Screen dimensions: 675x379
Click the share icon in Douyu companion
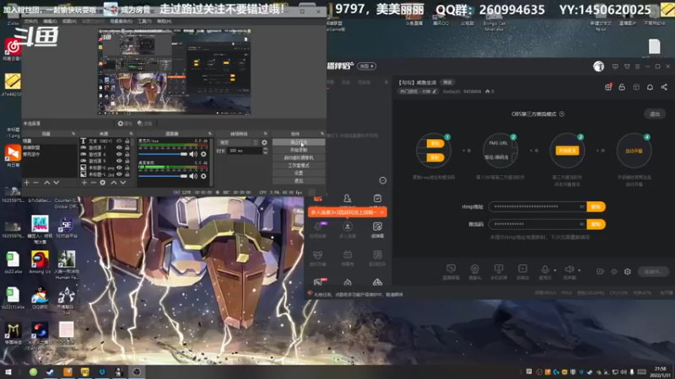pyautogui.click(x=664, y=87)
